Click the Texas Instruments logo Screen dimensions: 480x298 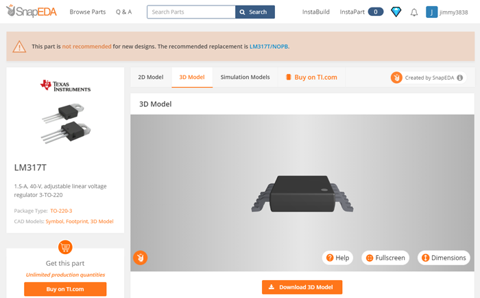(x=65, y=85)
